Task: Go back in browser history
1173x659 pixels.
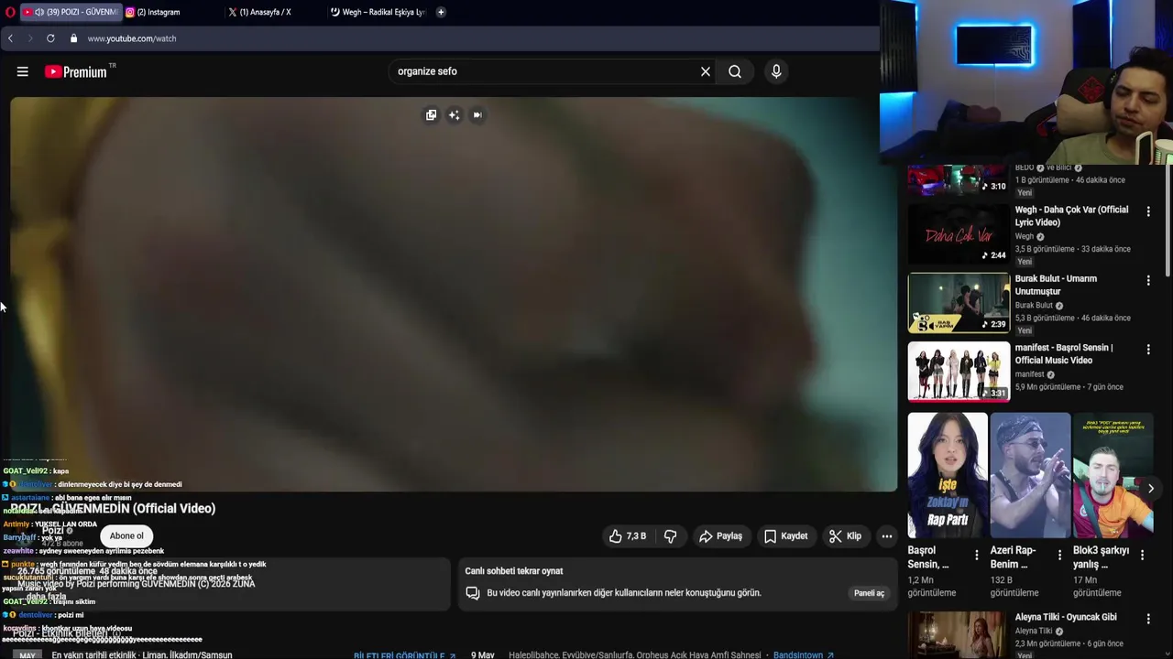Action: (10, 38)
